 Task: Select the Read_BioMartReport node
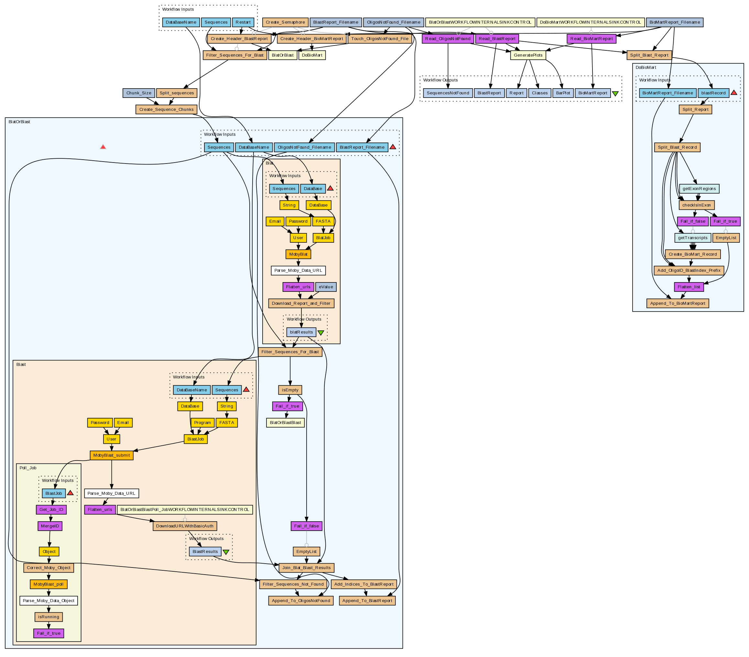point(591,39)
